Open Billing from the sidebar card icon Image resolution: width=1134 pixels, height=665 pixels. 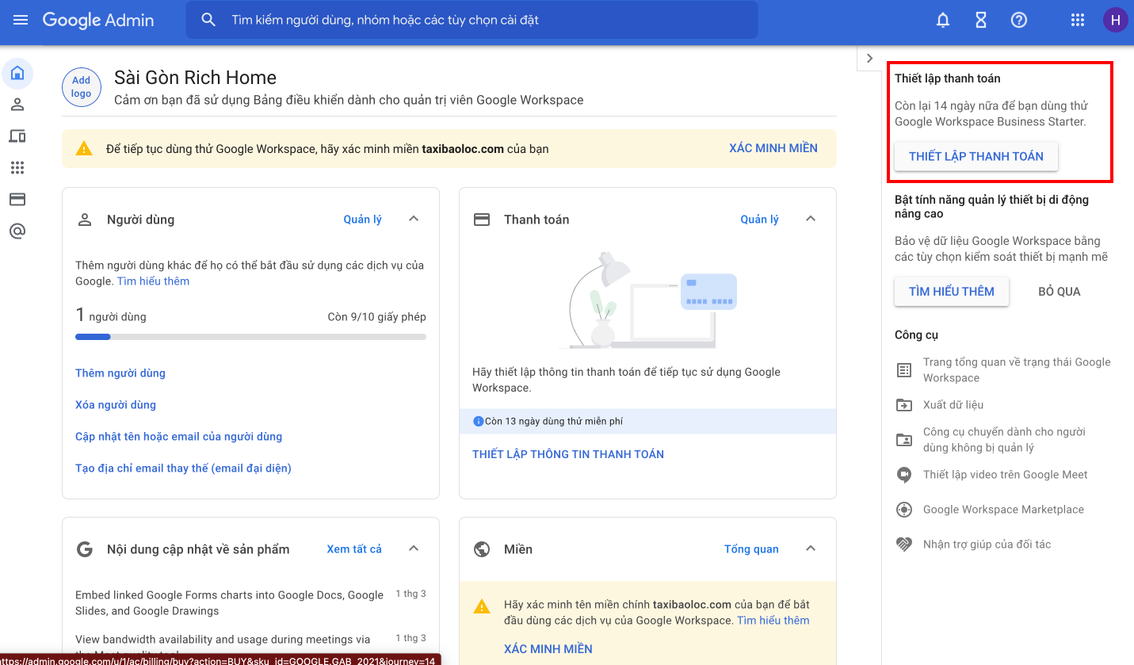point(17,199)
